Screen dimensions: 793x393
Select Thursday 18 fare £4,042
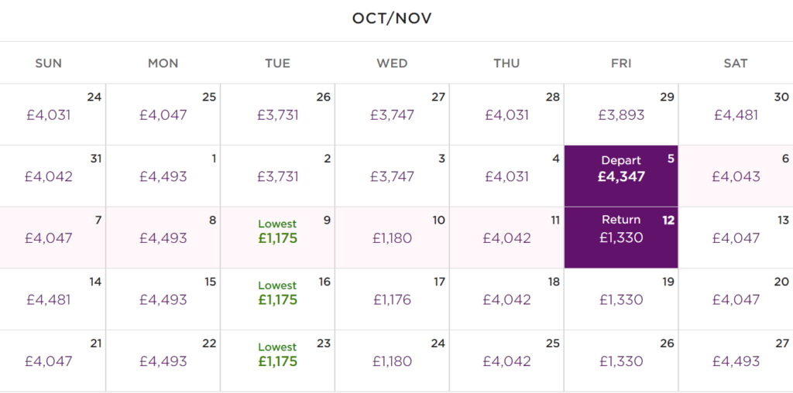(506, 299)
